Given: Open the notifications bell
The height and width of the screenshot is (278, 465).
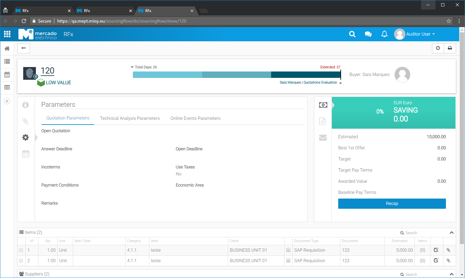Looking at the screenshot, I should click(x=384, y=34).
